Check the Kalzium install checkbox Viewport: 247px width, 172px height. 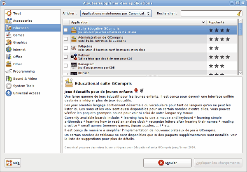pyautogui.click(x=66, y=57)
